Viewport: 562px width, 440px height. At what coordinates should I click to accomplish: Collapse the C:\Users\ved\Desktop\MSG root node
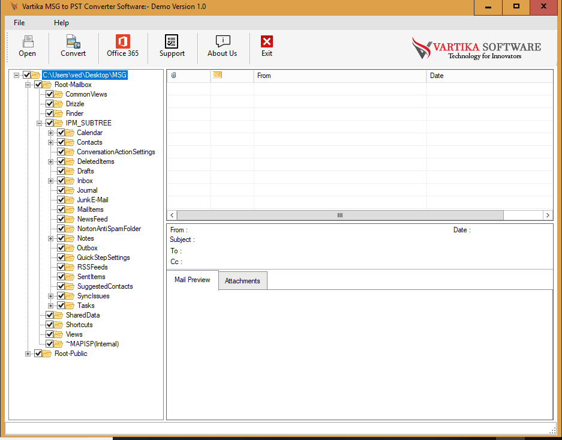(16, 75)
